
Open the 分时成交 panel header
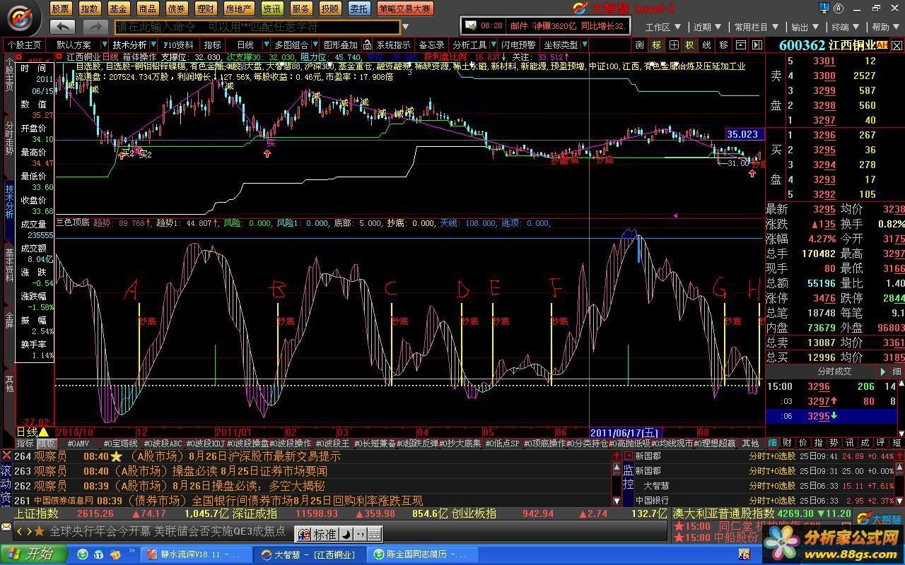click(834, 371)
